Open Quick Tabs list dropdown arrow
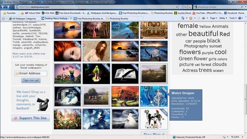This screenshot has height=139, width=247. pos(7,19)
